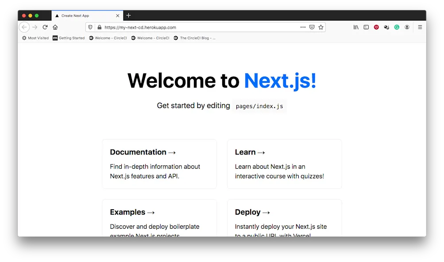Navigate back using the back arrow
The height and width of the screenshot is (262, 444).
[x=24, y=27]
